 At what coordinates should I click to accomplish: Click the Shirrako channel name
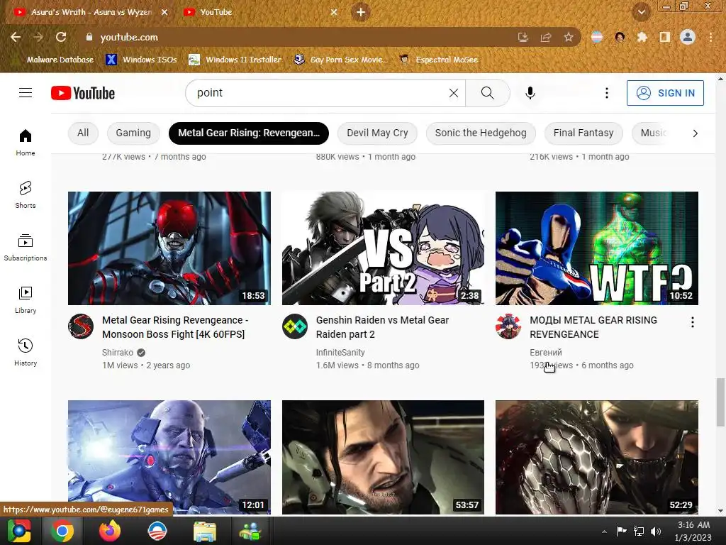pos(118,353)
